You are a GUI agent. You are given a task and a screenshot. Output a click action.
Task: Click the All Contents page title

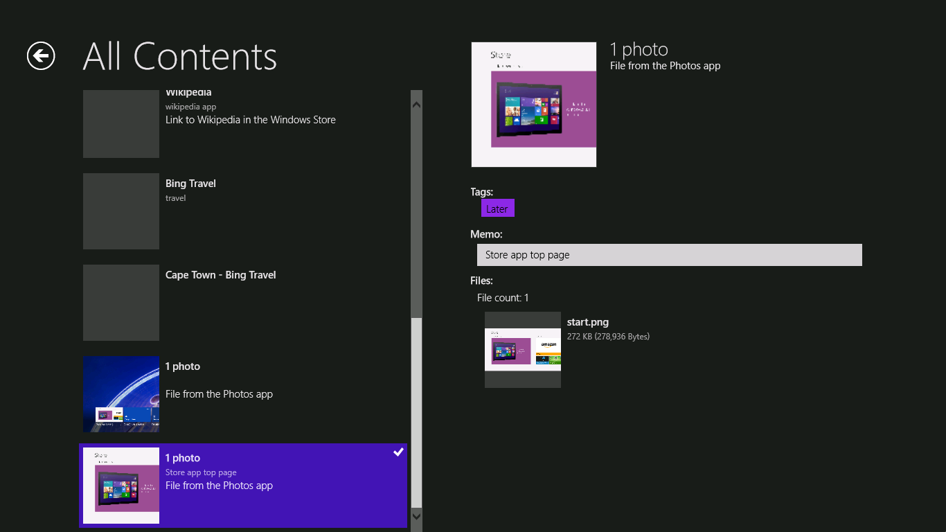pyautogui.click(x=179, y=57)
